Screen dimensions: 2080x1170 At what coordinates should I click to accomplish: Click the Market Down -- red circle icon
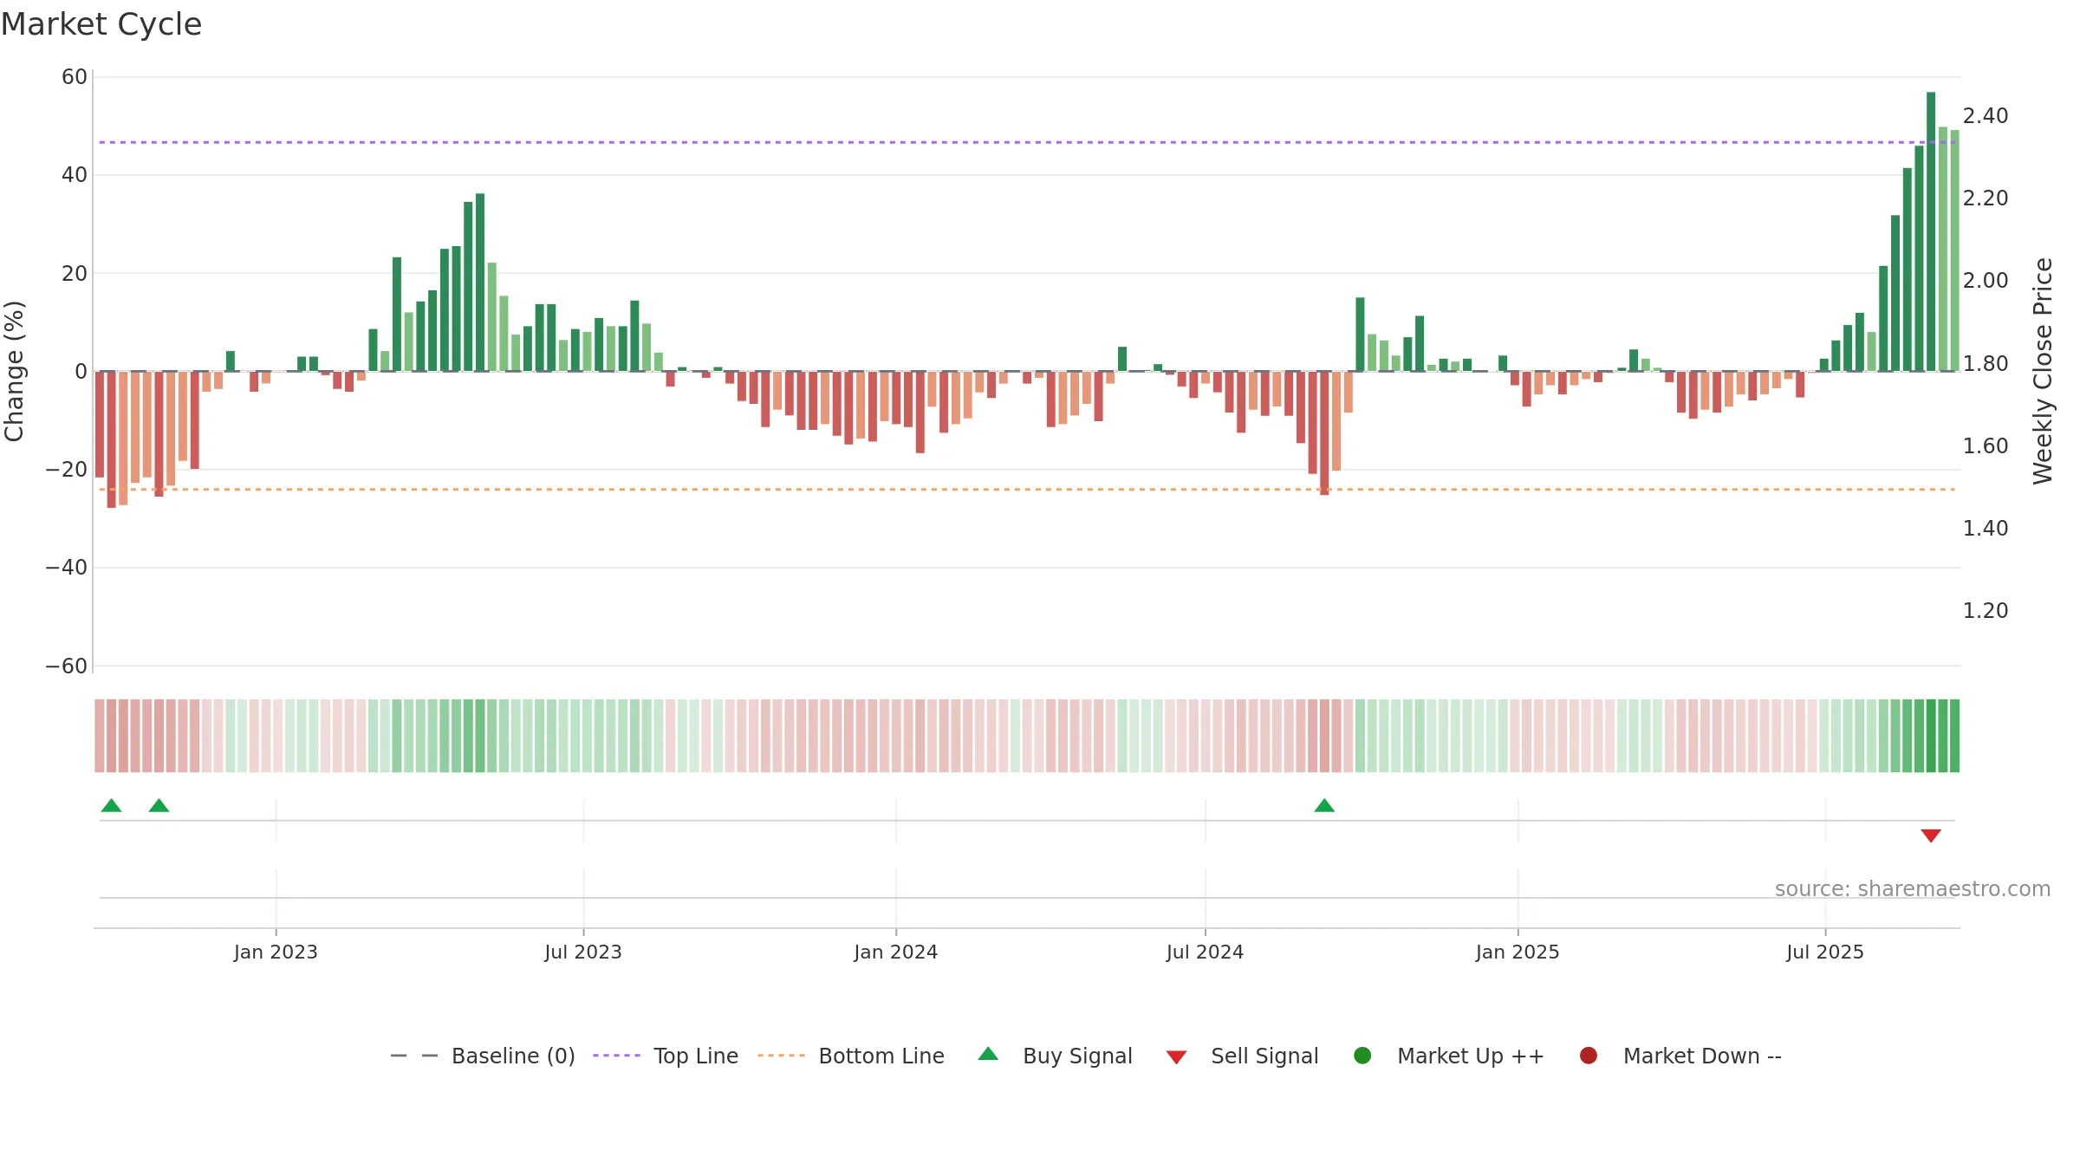point(1589,1056)
